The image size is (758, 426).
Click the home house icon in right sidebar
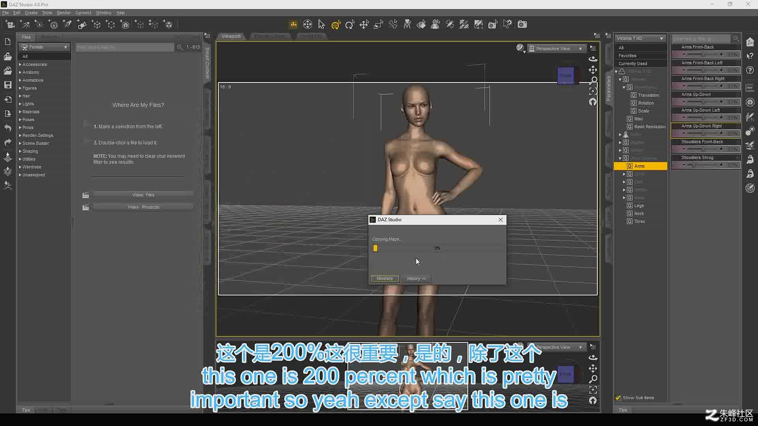pos(750,42)
